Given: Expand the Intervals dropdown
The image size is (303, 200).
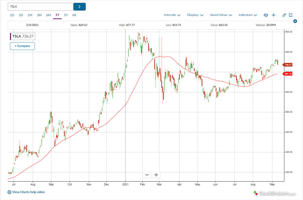Looking at the screenshot, I should 172,15.
